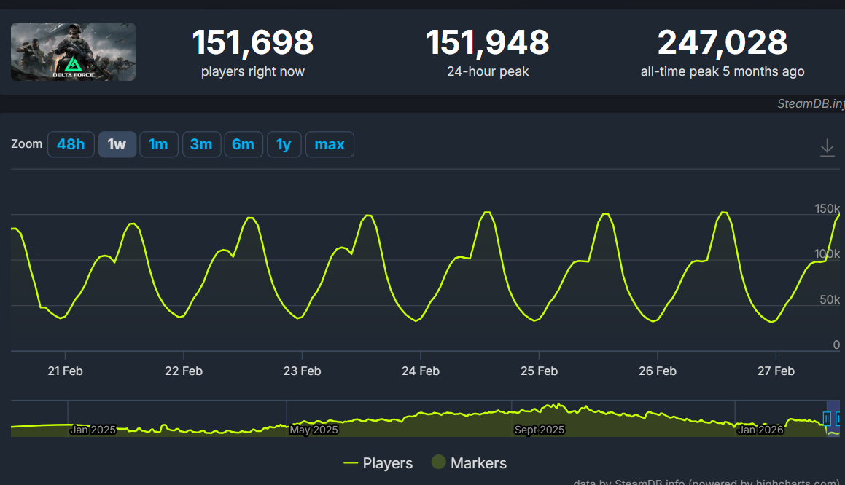Viewport: 845px width, 485px height.
Task: Click the 23 Feb axis label
Action: [303, 371]
